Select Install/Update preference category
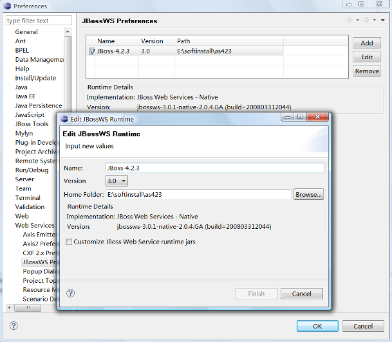 pos(35,78)
